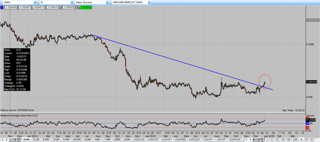Open the /NQ#0 chart tab
Viewport: 320px width, 142px height.
[88, 140]
